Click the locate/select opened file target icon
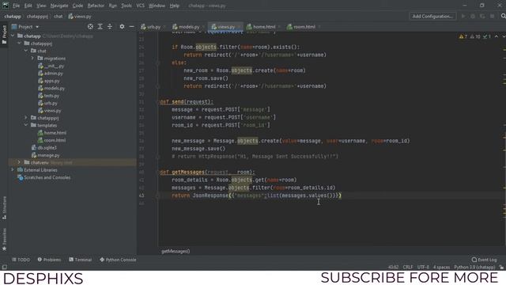The height and width of the screenshot is (285, 506). 90,27
